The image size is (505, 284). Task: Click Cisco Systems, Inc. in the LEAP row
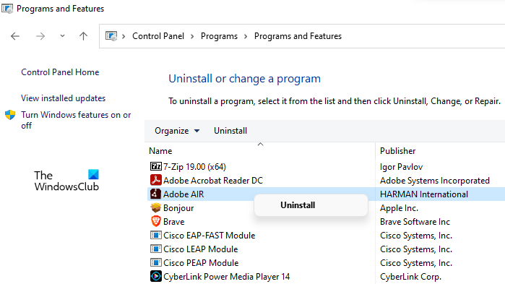tap(416, 249)
